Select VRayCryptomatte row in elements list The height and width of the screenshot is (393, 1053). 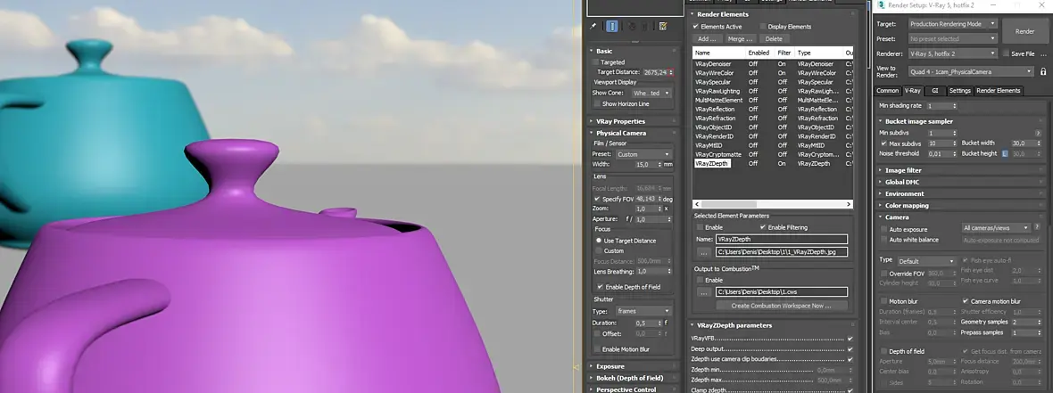click(x=772, y=154)
